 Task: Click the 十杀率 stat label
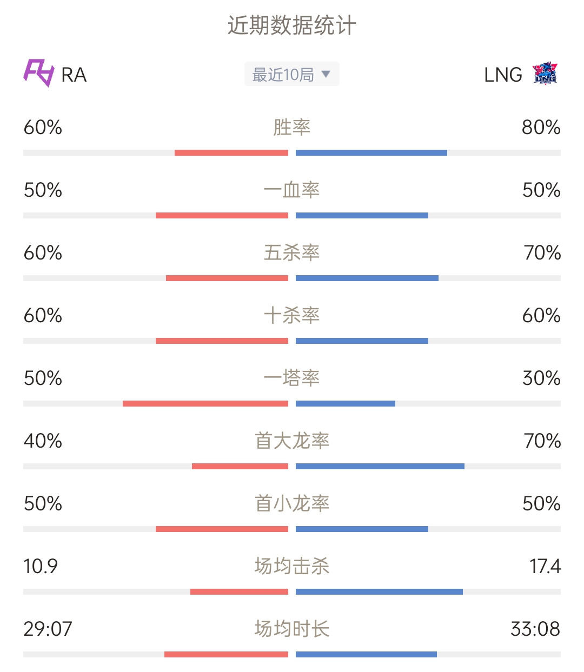coord(292,316)
